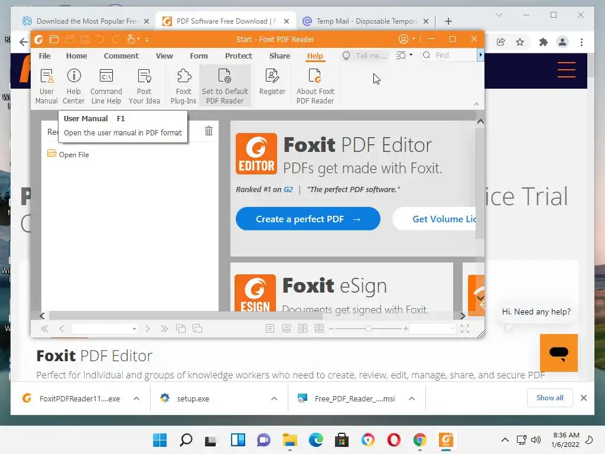Switch to the Protect ribbon tab

pos(239,56)
